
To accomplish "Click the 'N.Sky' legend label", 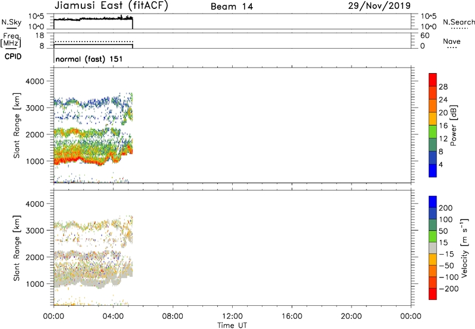I will (x=11, y=22).
